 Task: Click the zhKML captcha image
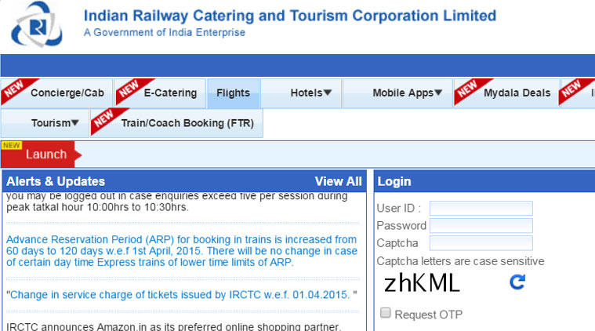coord(422,282)
